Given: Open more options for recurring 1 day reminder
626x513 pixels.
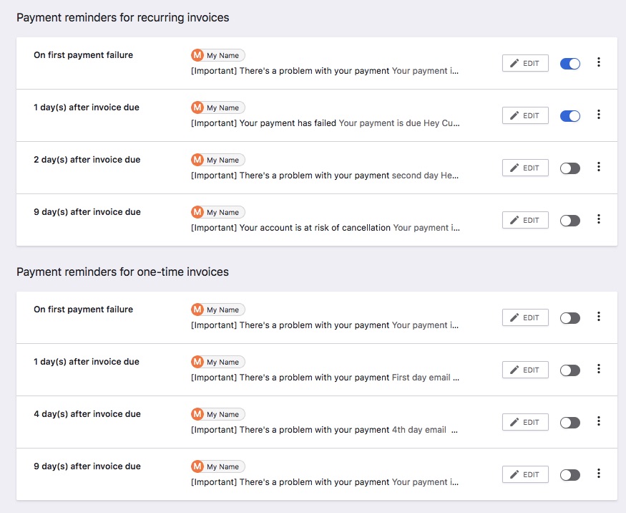Looking at the screenshot, I should point(598,115).
